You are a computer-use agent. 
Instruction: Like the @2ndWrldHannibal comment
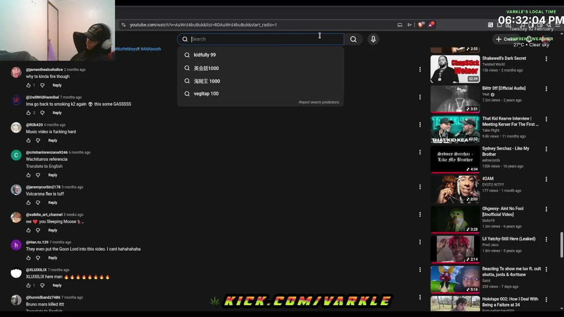point(28,113)
